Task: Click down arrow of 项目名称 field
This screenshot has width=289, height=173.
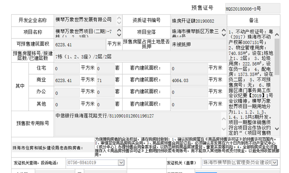Action: pyautogui.click(x=119, y=35)
